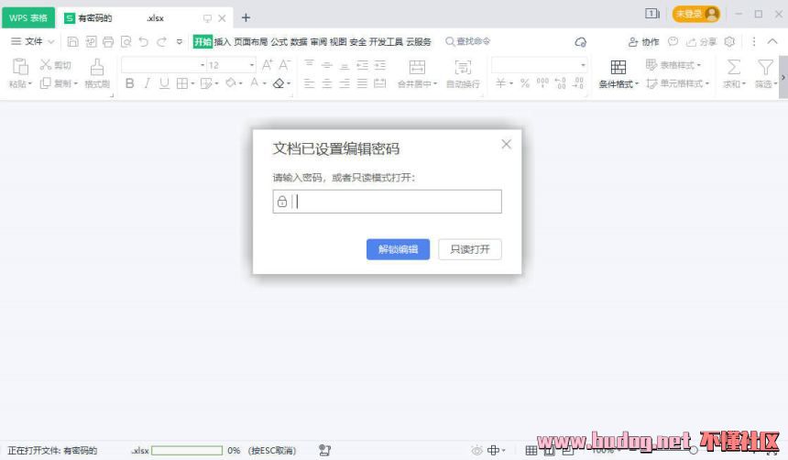Viewport: 788px width, 460px height.
Task: Click the AutoSum sigma icon
Action: pyautogui.click(x=734, y=67)
